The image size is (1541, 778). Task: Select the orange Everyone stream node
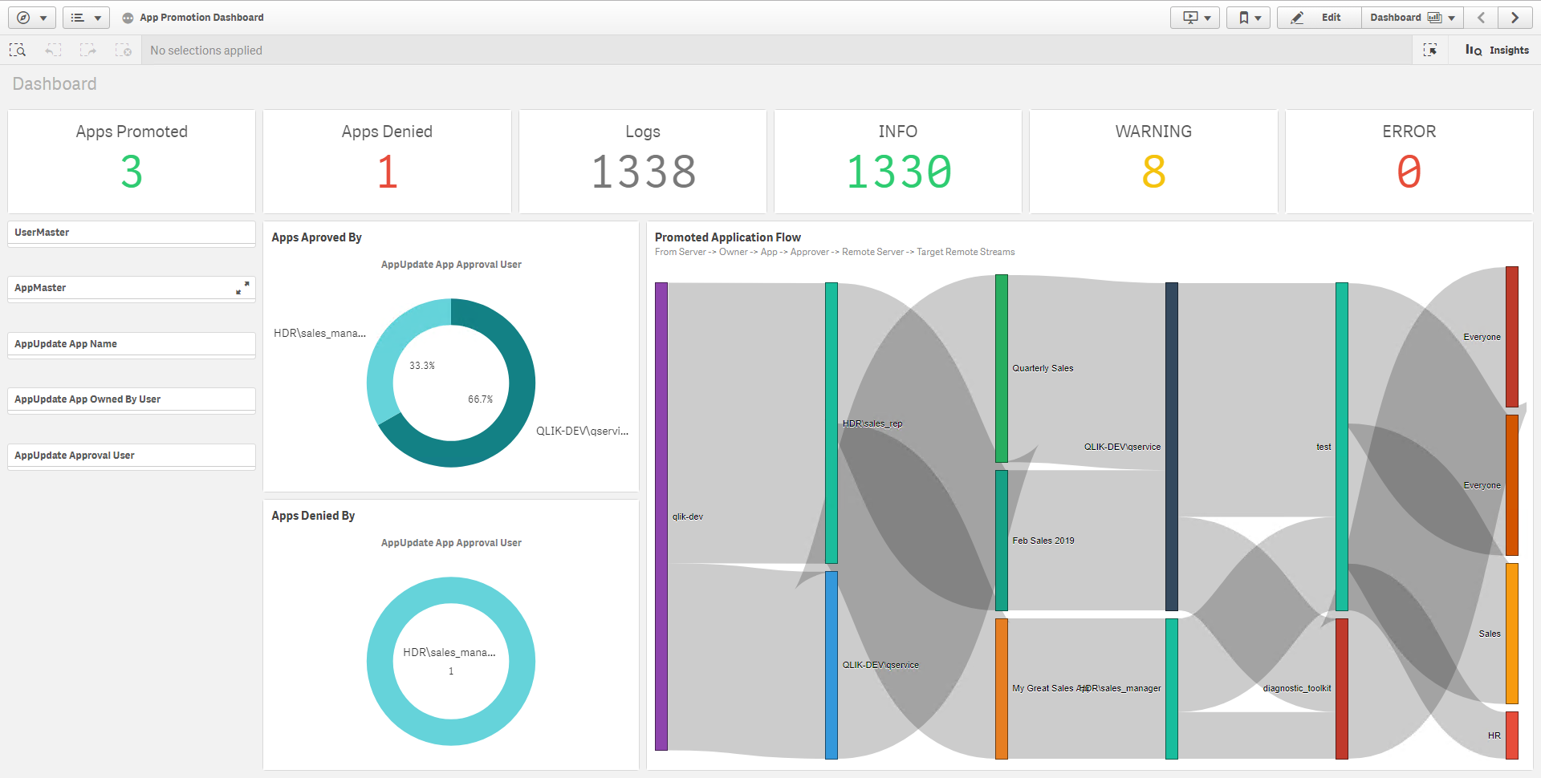click(x=1512, y=485)
